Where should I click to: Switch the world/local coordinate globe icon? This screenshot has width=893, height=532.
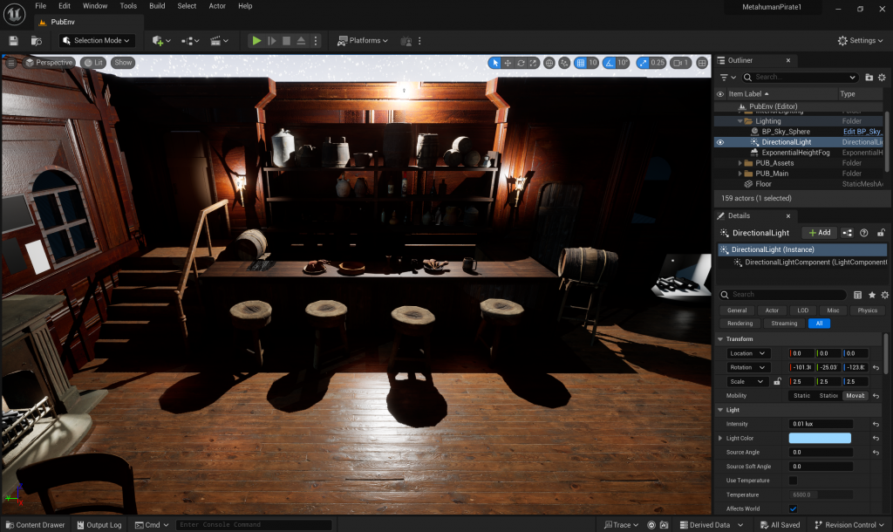549,63
